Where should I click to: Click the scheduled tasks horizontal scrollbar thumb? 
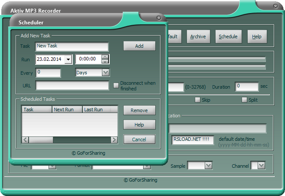[x=41, y=140]
